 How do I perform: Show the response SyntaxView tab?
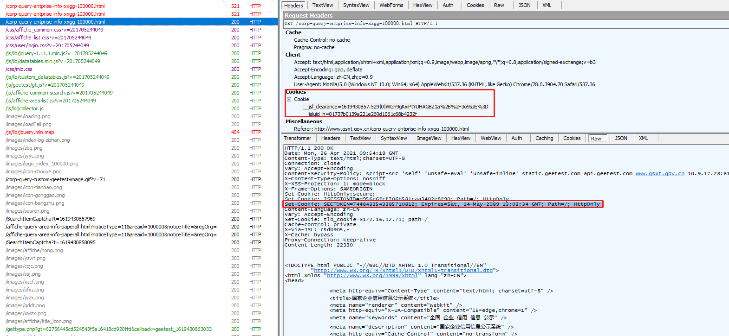(x=394, y=138)
